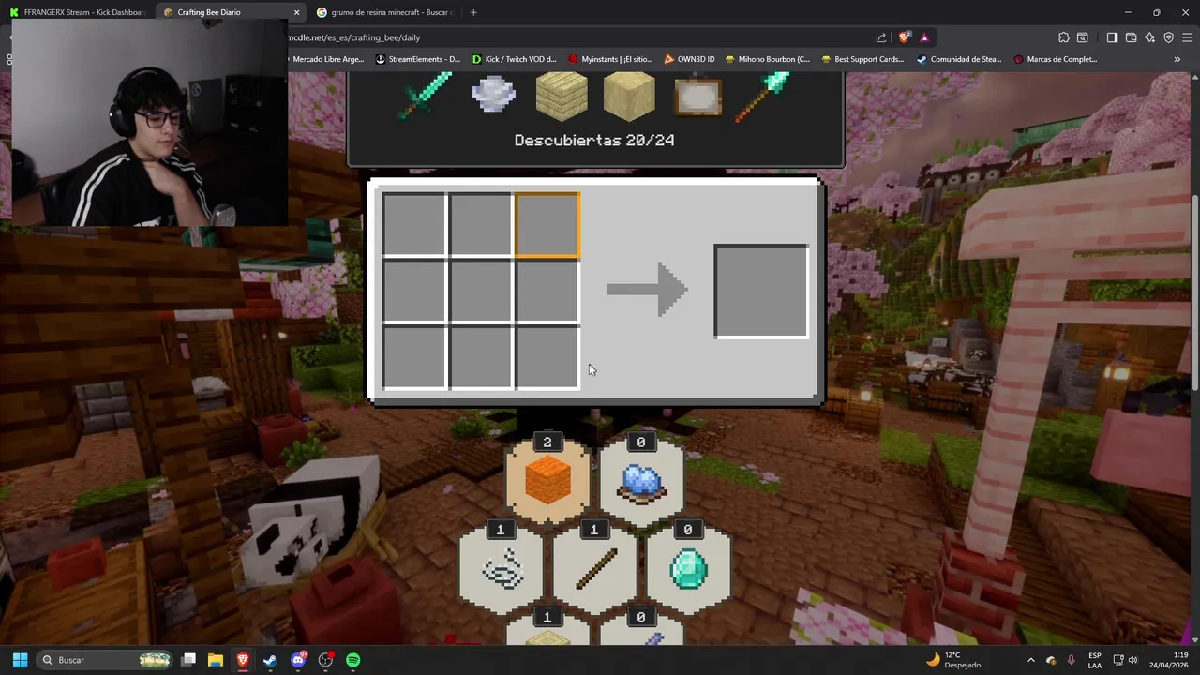This screenshot has height=675, width=1200.
Task: Pick the diamond ingredient hexagon
Action: click(688, 567)
